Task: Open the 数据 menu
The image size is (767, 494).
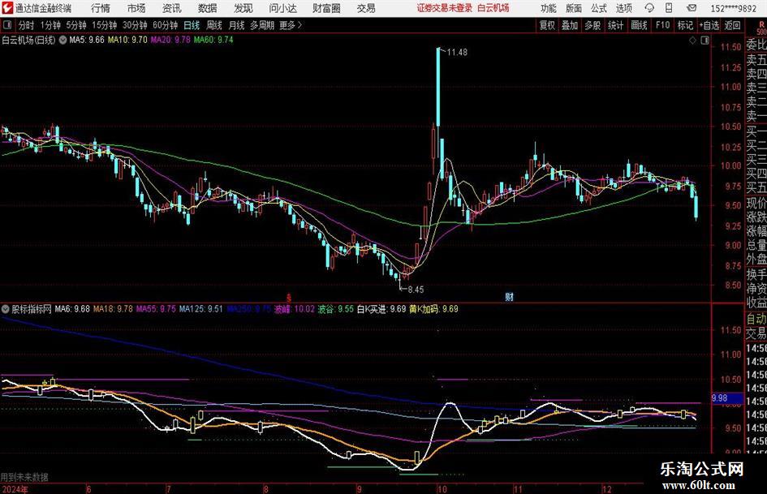Action: [x=208, y=8]
